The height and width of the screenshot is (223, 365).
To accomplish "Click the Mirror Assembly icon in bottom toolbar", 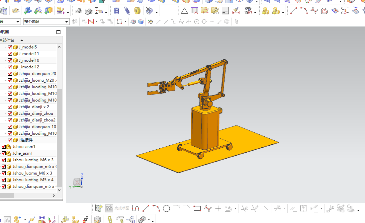I will click(x=42, y=219).
